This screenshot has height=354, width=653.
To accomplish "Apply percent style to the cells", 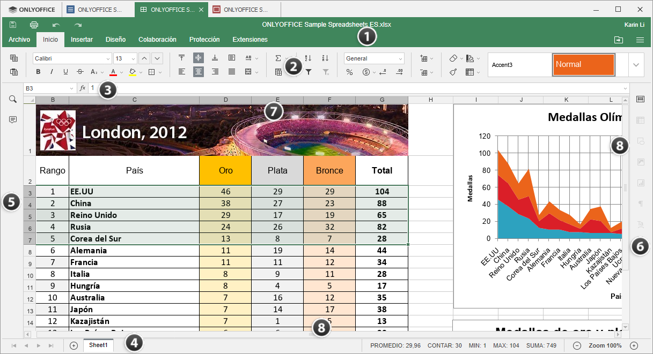I will (349, 72).
